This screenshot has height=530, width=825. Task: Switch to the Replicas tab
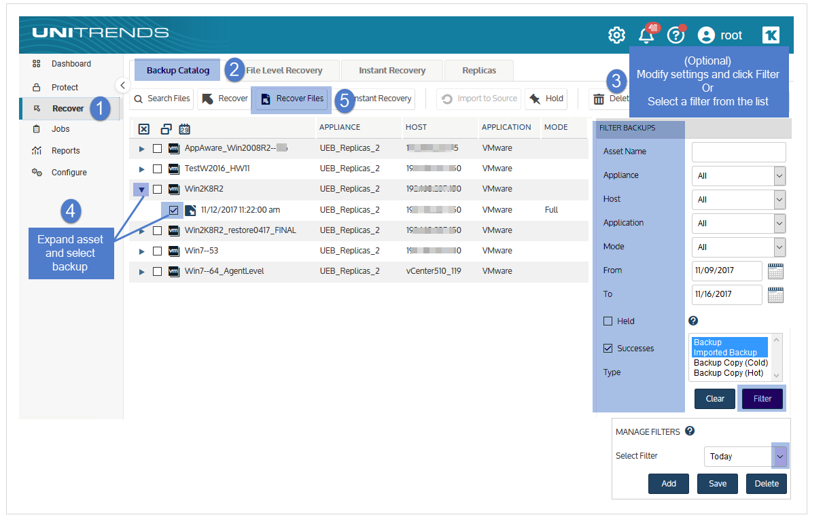[x=479, y=70]
